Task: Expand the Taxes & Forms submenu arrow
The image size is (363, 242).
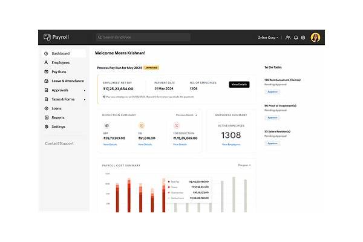Action: 85,100
